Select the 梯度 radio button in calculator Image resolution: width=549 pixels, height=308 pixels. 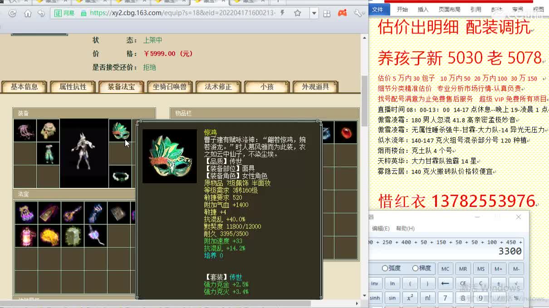pyautogui.click(x=422, y=268)
